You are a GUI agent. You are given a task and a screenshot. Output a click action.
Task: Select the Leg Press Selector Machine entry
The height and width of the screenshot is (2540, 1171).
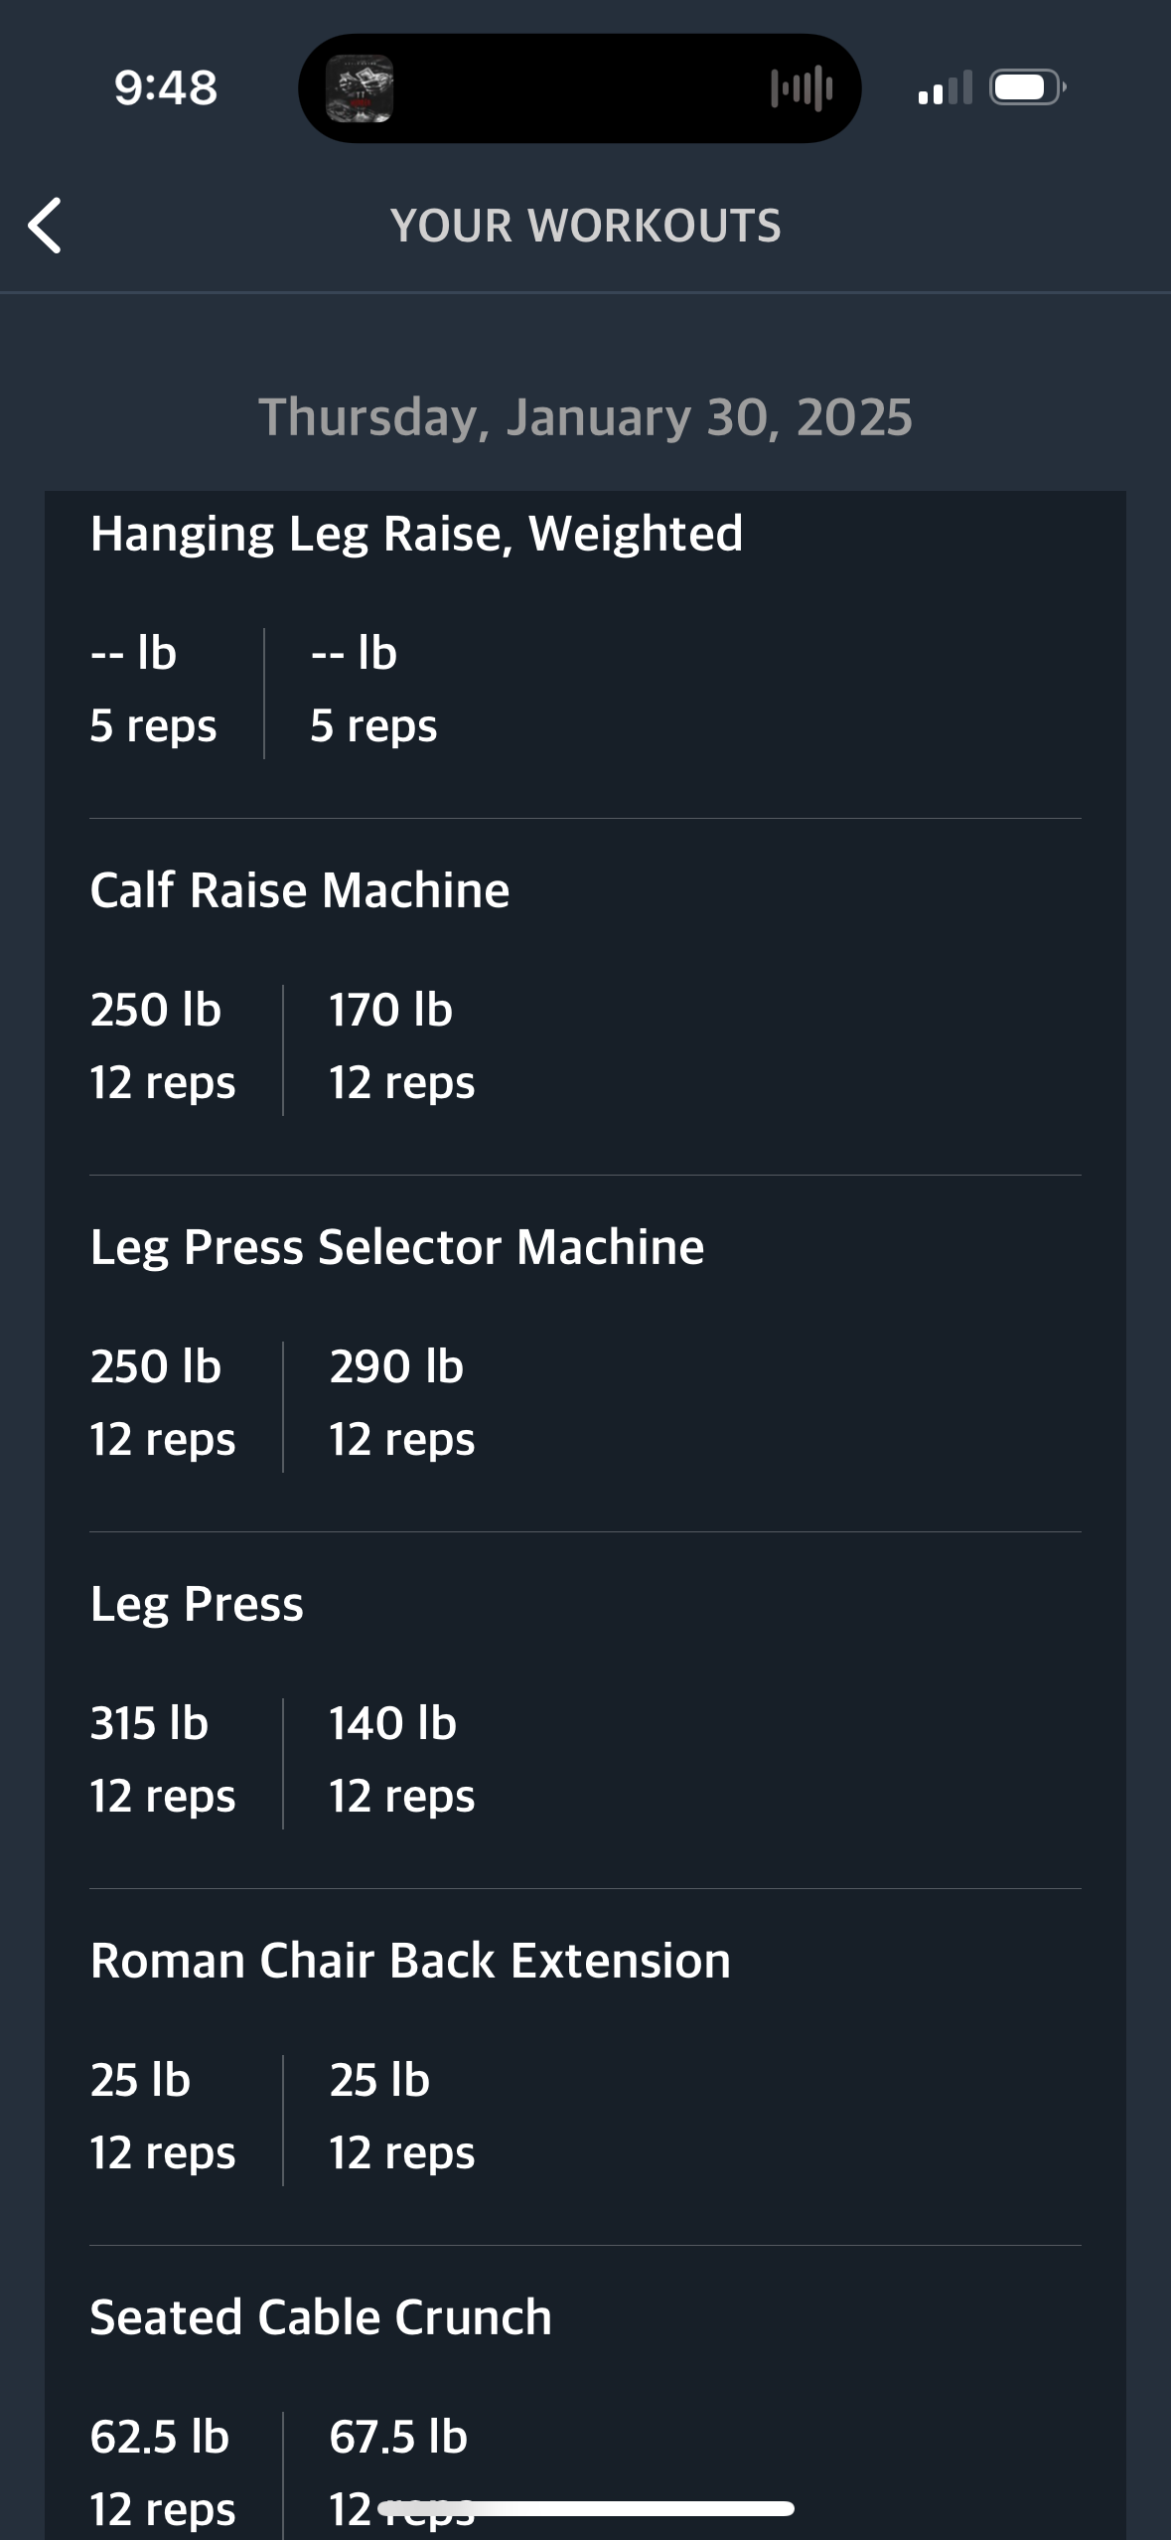coord(397,1247)
